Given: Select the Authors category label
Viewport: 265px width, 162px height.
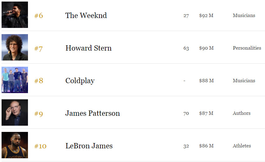Looking at the screenshot, I should [x=241, y=113].
